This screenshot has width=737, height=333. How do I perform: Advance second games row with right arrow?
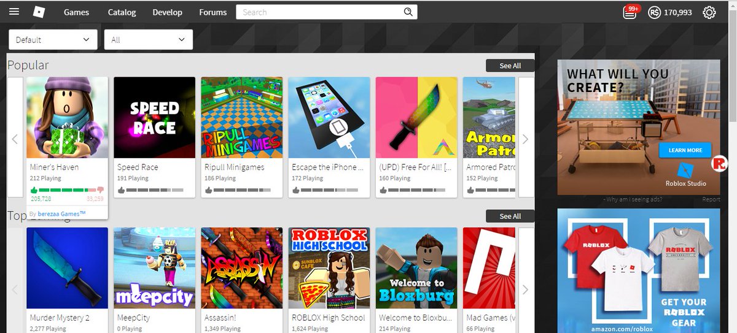point(526,289)
